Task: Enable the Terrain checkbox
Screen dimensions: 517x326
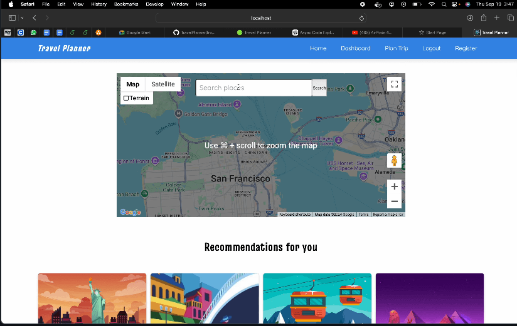Action: [x=126, y=98]
